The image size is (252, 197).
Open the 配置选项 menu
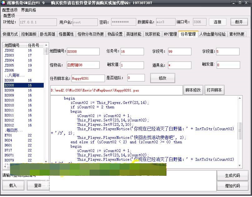(x=10, y=10)
